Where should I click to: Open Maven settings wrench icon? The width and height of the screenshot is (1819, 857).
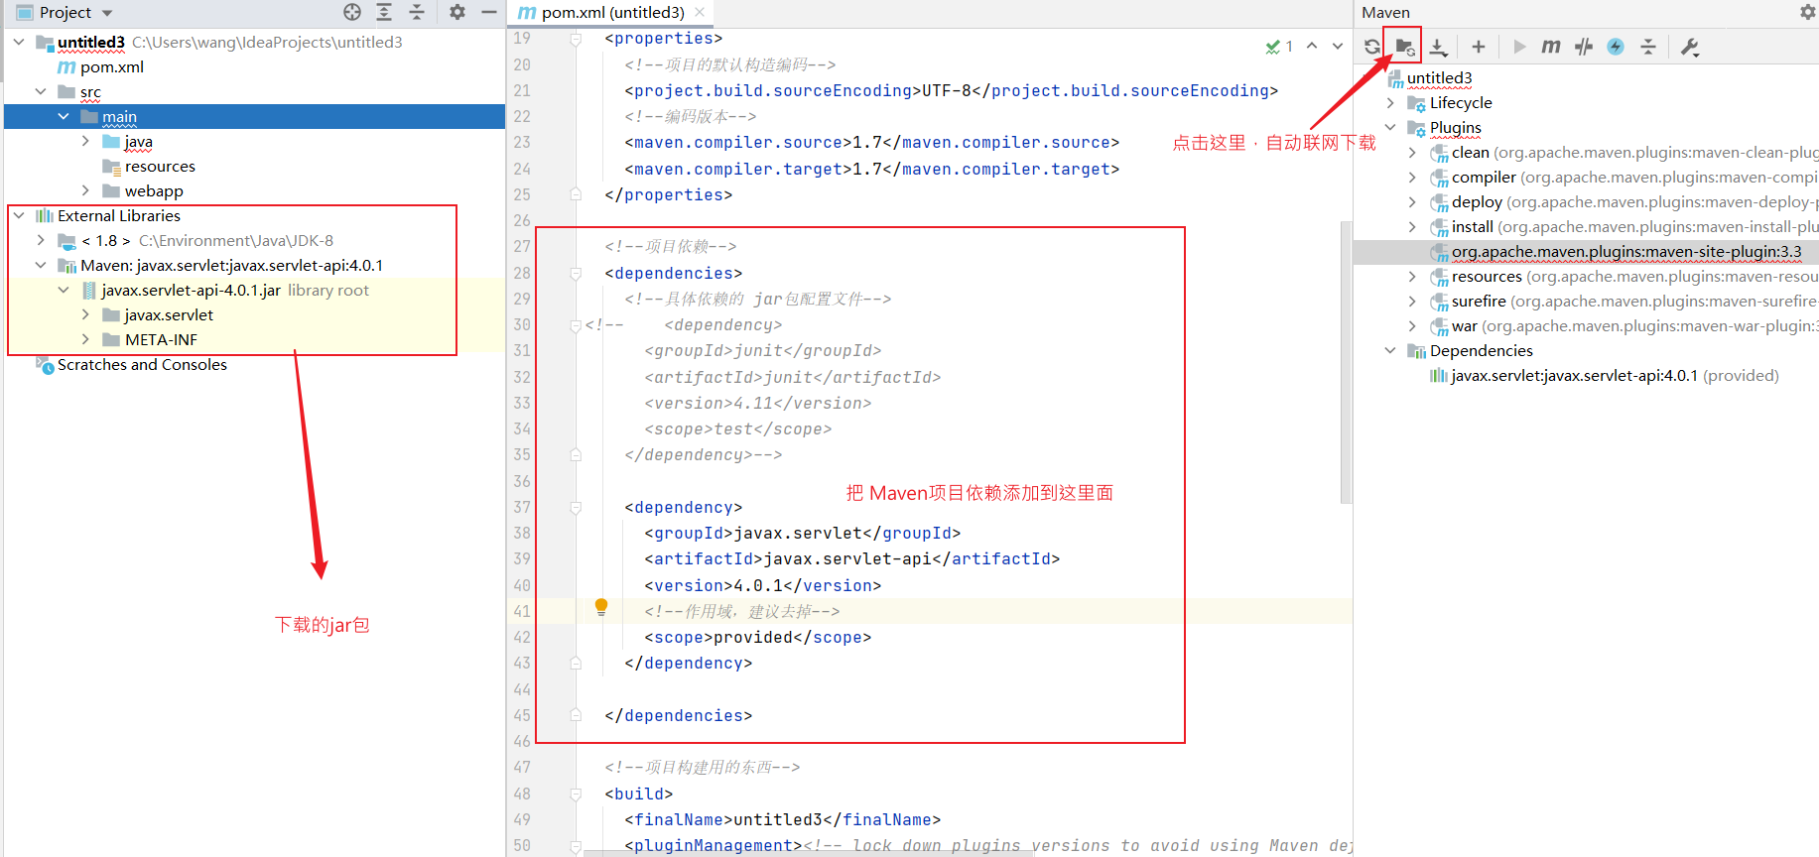click(x=1689, y=47)
